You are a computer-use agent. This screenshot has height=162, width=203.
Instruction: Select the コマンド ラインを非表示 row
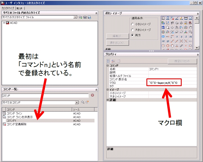click(x=48, y=117)
